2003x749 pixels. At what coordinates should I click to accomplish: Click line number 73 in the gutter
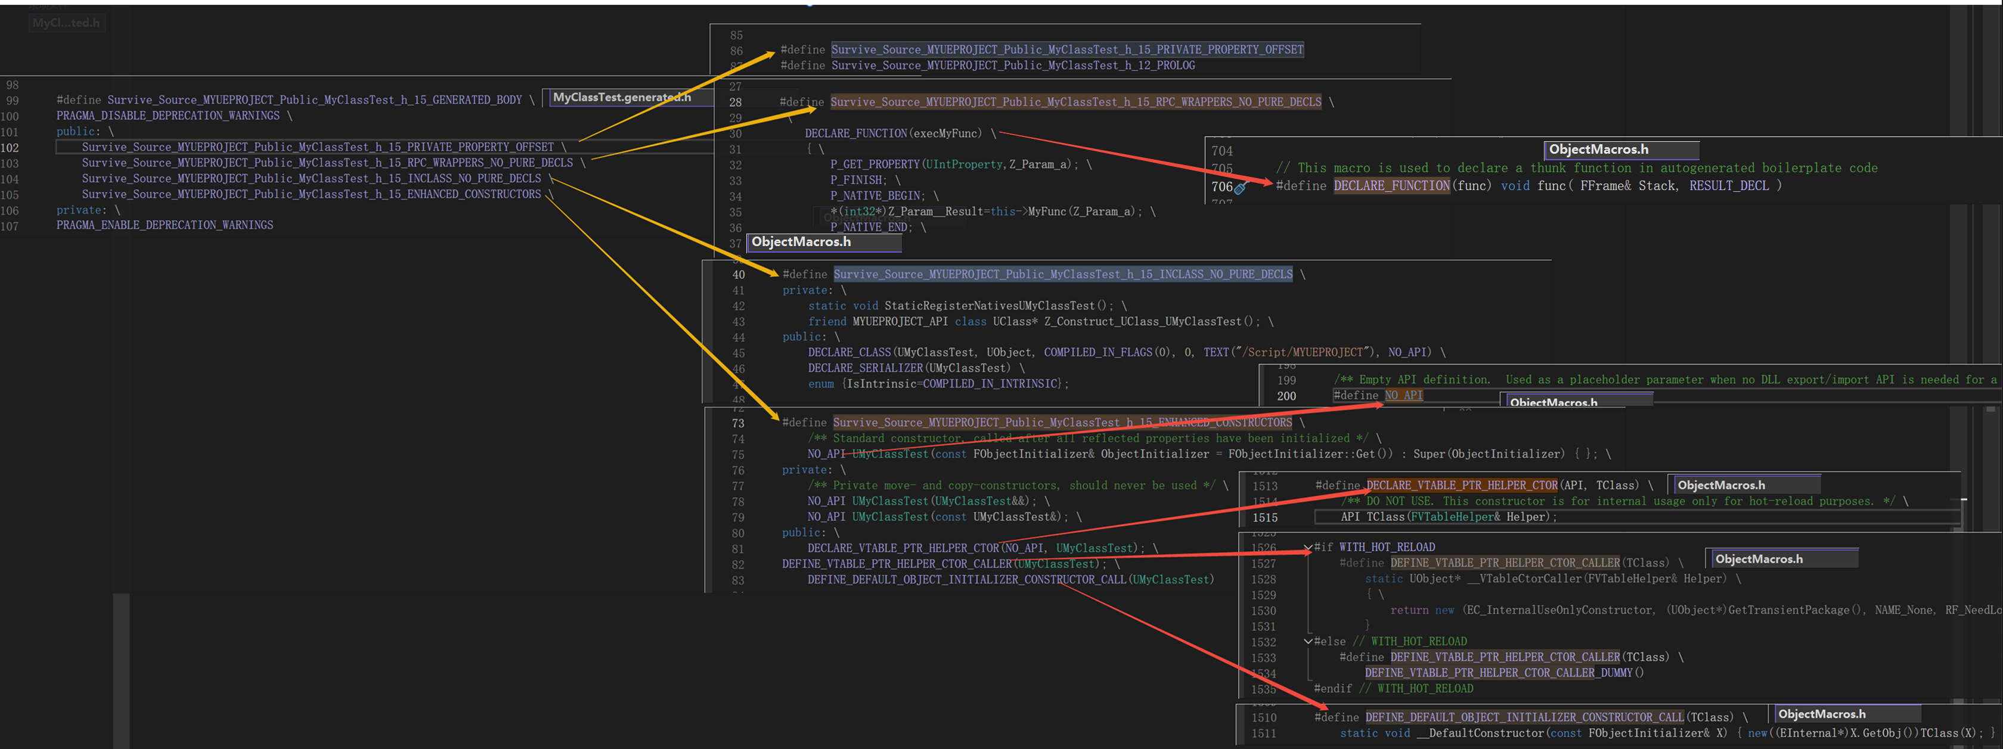[738, 424]
